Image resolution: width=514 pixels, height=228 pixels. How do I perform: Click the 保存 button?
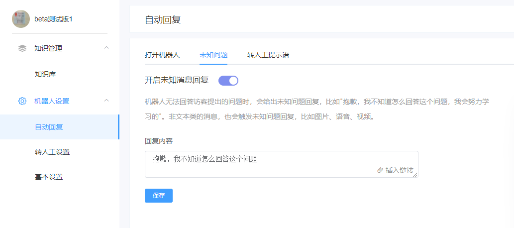click(x=159, y=196)
